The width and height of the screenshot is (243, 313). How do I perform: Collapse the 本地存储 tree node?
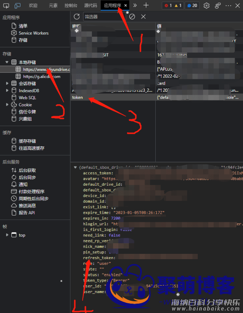pyautogui.click(x=7, y=62)
